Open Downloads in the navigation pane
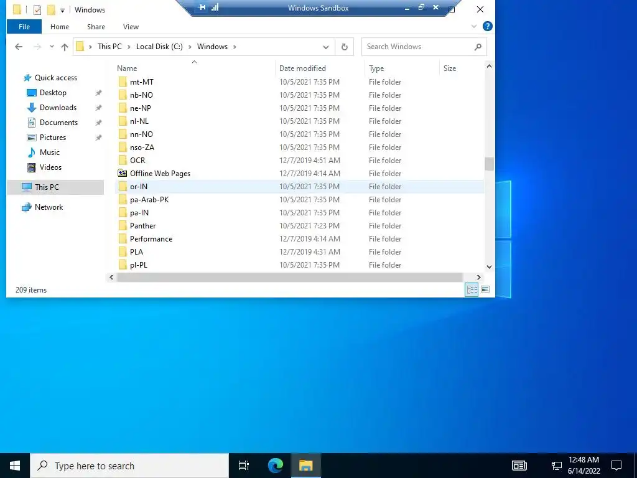Screen dimensions: 637x478 (x=58, y=108)
